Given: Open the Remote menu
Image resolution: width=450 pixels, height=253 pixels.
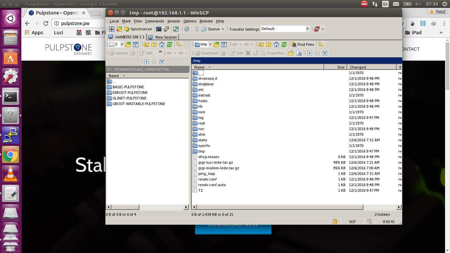Looking at the screenshot, I should click(x=206, y=21).
